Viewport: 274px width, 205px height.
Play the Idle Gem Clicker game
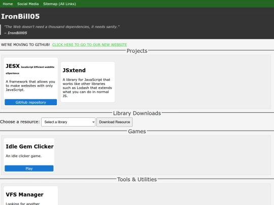29,169
